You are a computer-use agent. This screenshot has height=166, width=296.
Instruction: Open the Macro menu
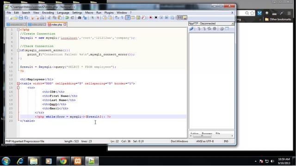click(89, 12)
